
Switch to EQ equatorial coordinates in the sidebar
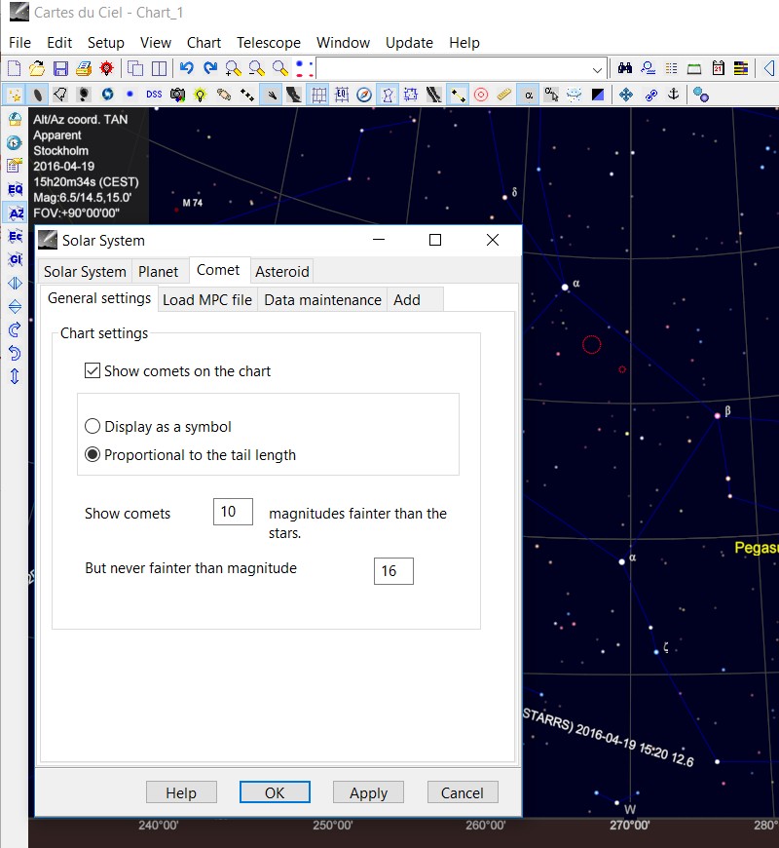click(16, 189)
